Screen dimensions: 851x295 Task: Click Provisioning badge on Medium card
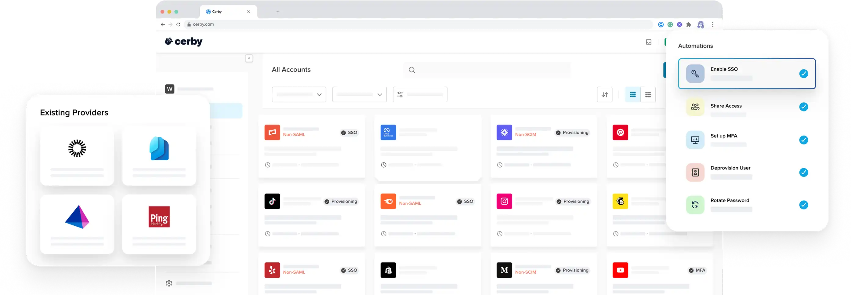point(572,270)
